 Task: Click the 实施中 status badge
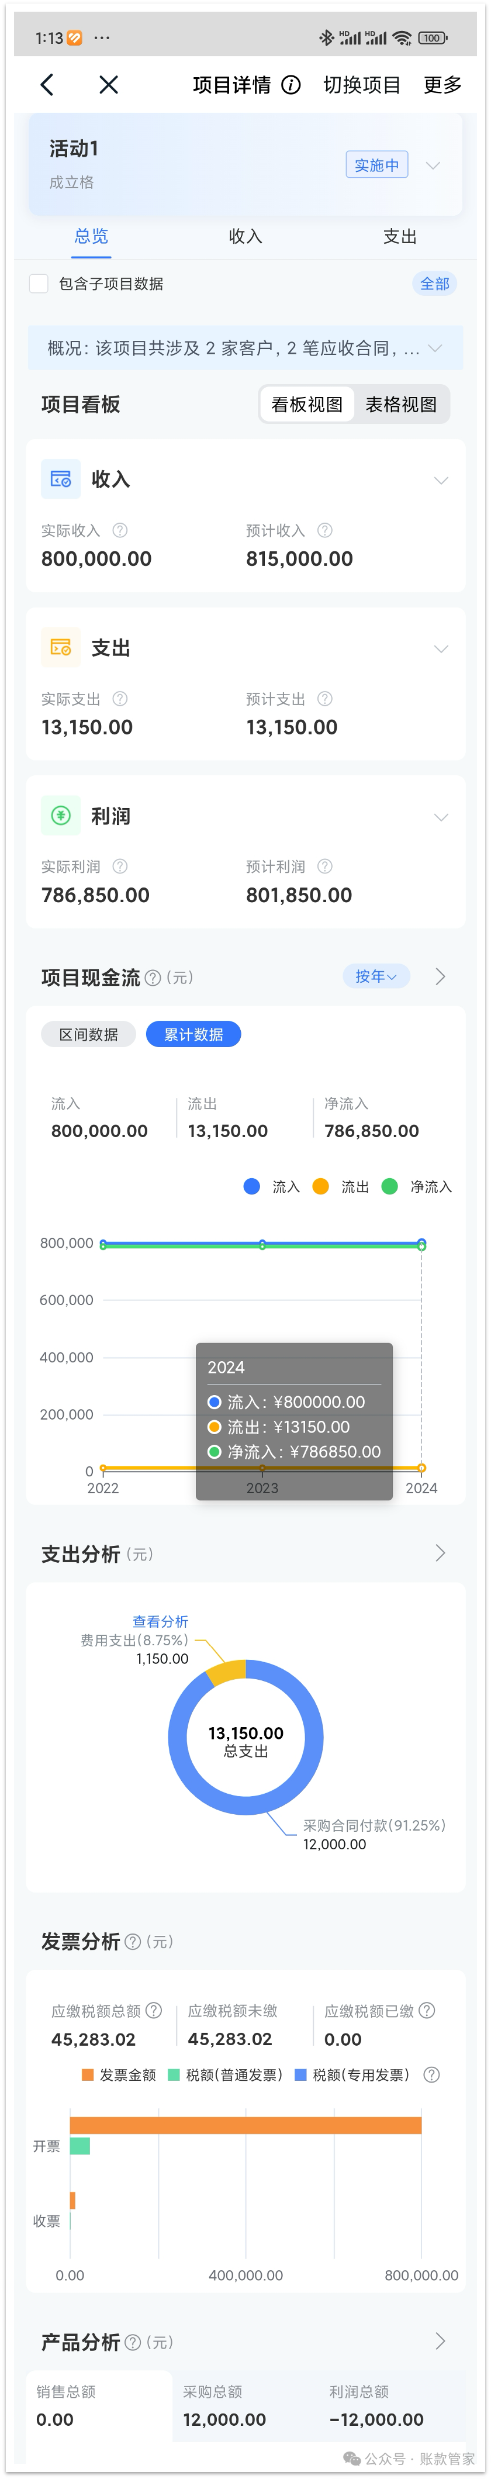pyautogui.click(x=376, y=164)
